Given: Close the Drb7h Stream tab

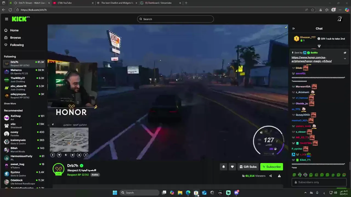Looking at the screenshot, I should tap(49, 3).
